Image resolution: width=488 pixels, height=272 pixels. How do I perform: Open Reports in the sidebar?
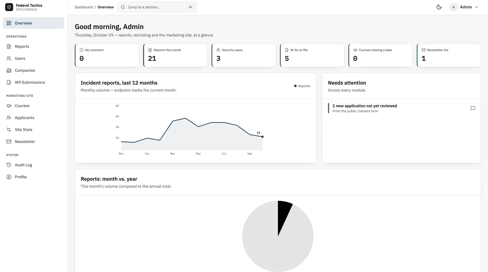tap(34, 47)
